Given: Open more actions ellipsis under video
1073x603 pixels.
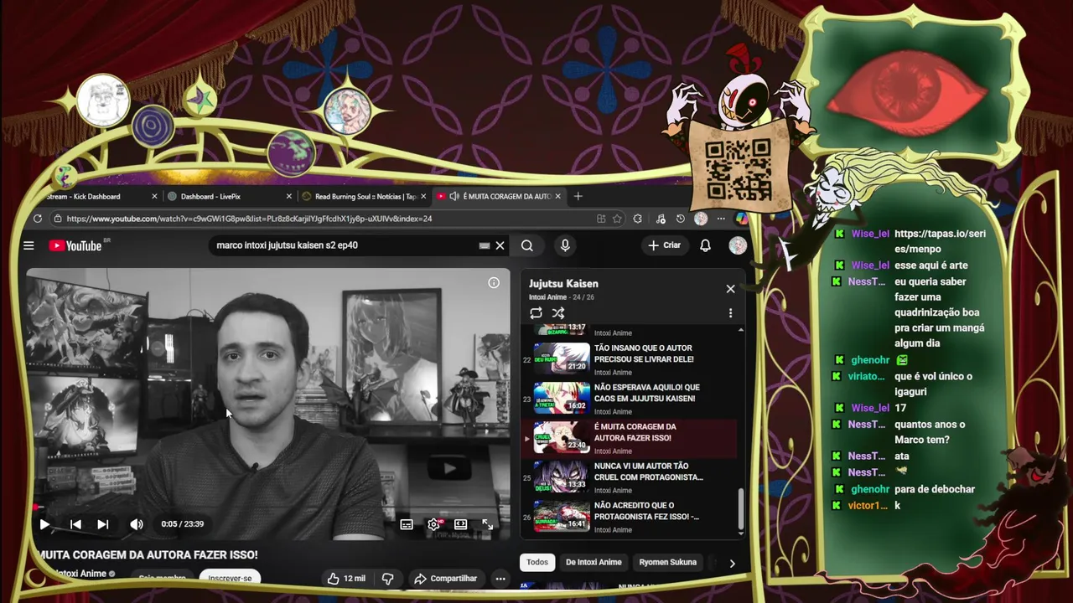Looking at the screenshot, I should click(500, 579).
